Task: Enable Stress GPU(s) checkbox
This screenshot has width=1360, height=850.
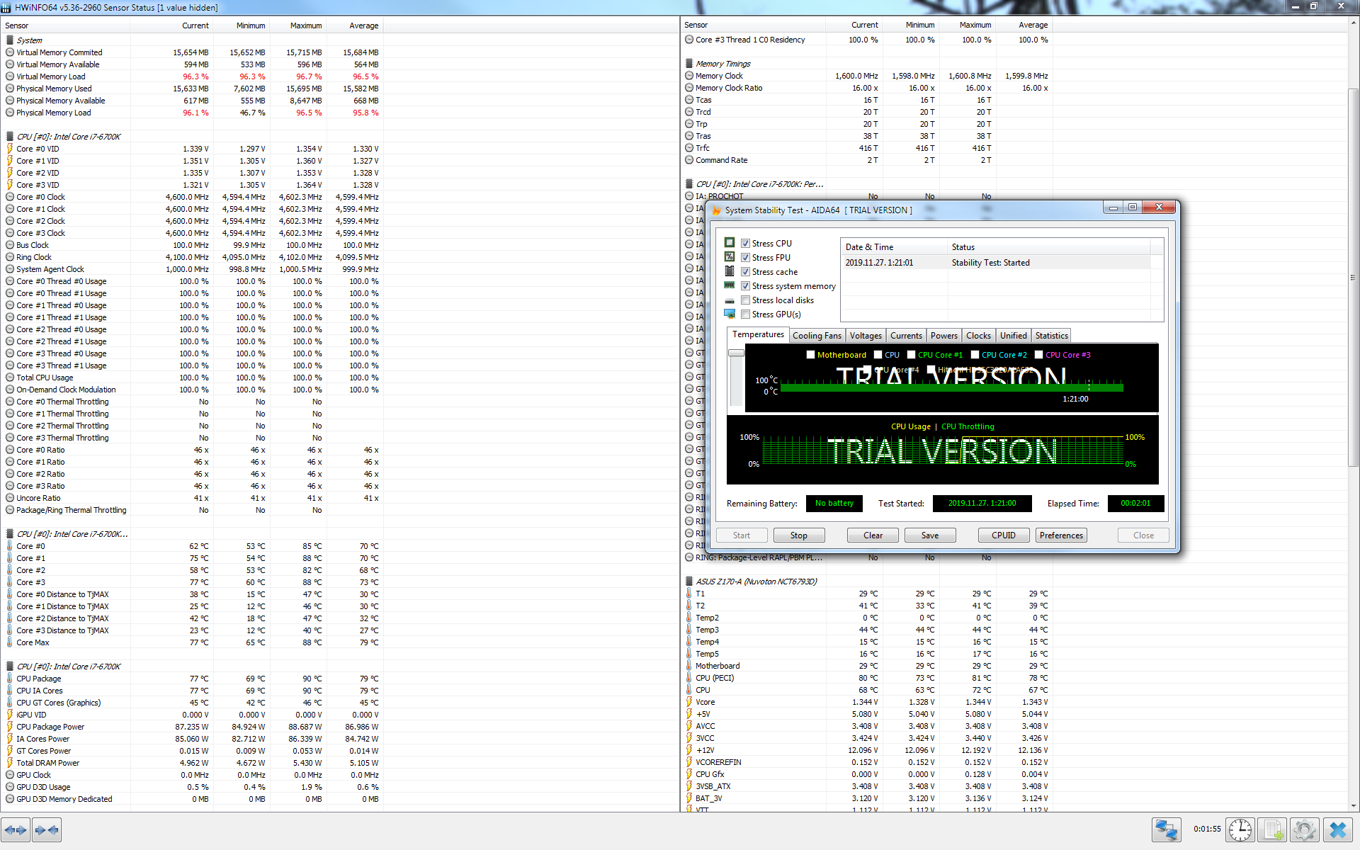Action: tap(745, 314)
